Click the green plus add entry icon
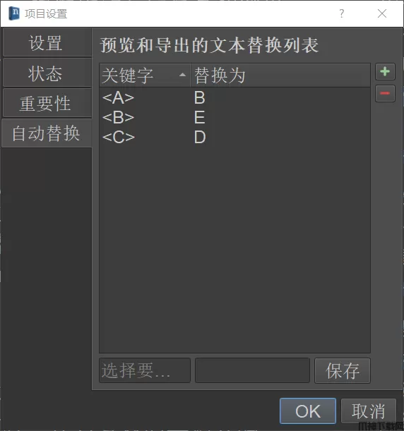Image resolution: width=404 pixels, height=431 pixels. tap(385, 72)
